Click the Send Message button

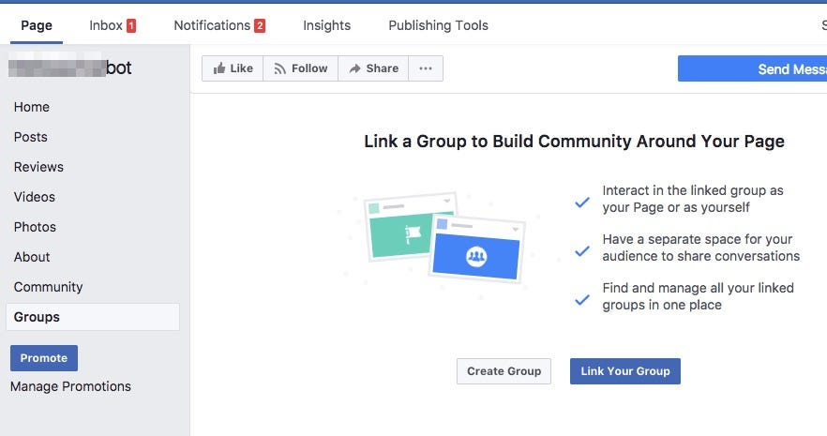click(753, 68)
